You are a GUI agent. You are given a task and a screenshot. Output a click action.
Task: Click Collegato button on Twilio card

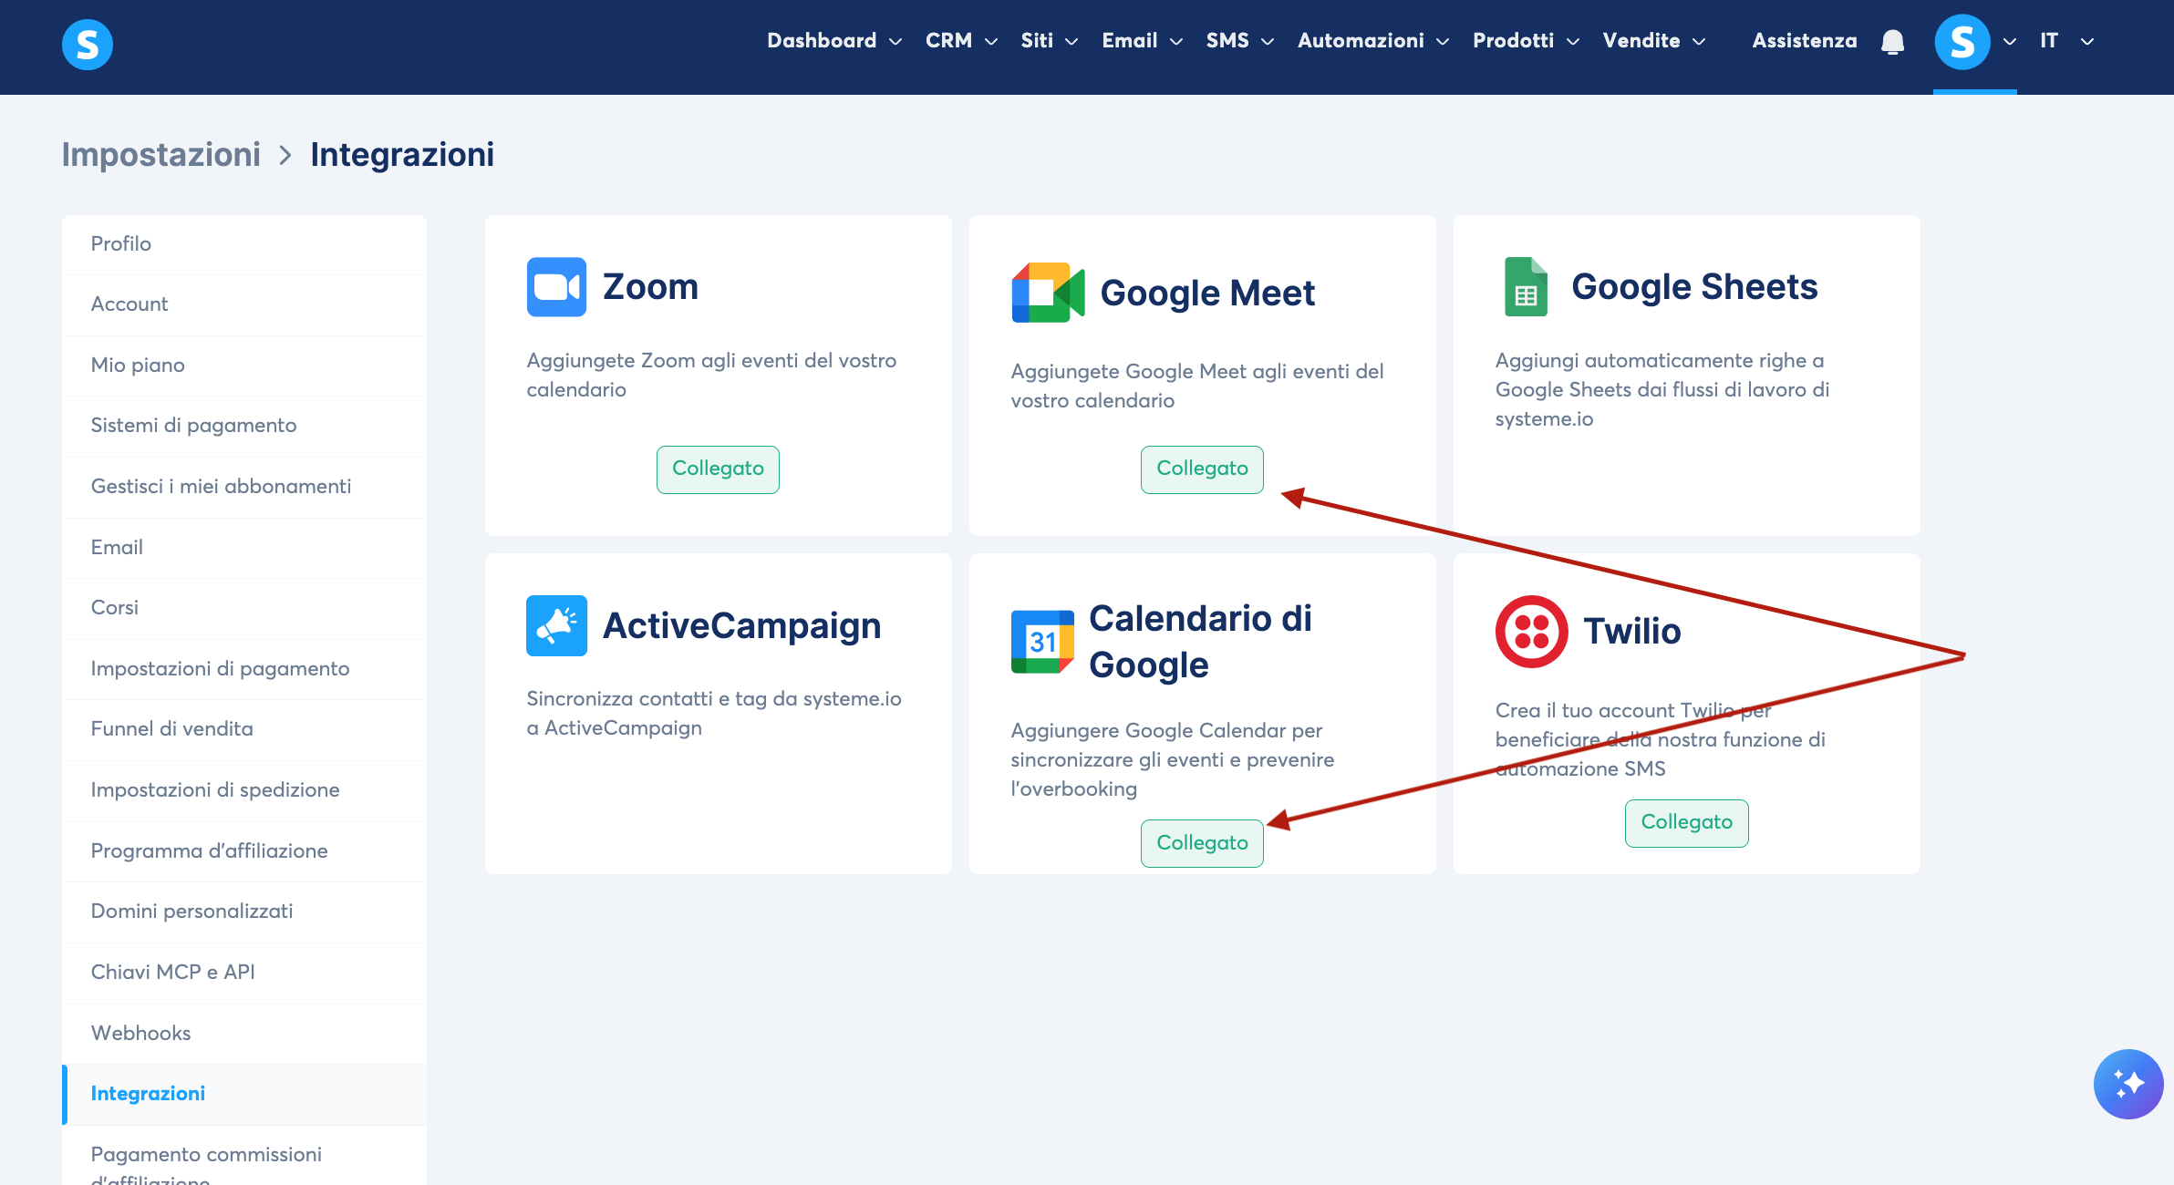pos(1686,823)
